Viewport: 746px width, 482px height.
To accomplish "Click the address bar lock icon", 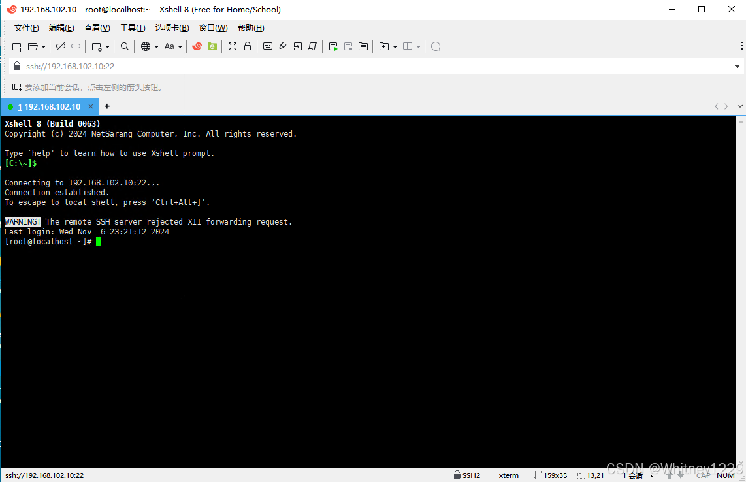I will click(17, 66).
